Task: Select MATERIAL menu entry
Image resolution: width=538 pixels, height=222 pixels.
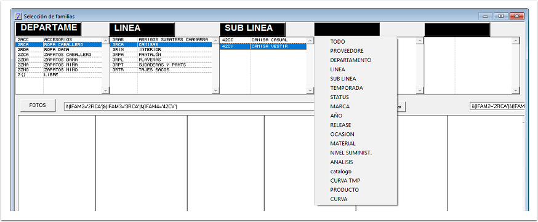Action: pos(356,143)
